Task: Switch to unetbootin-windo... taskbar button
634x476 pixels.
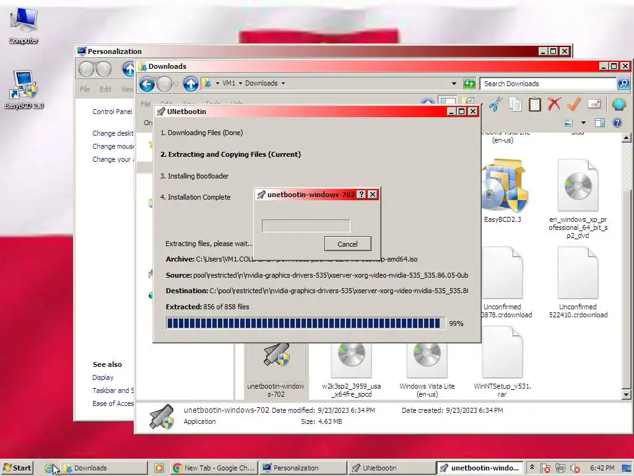Action: point(480,468)
